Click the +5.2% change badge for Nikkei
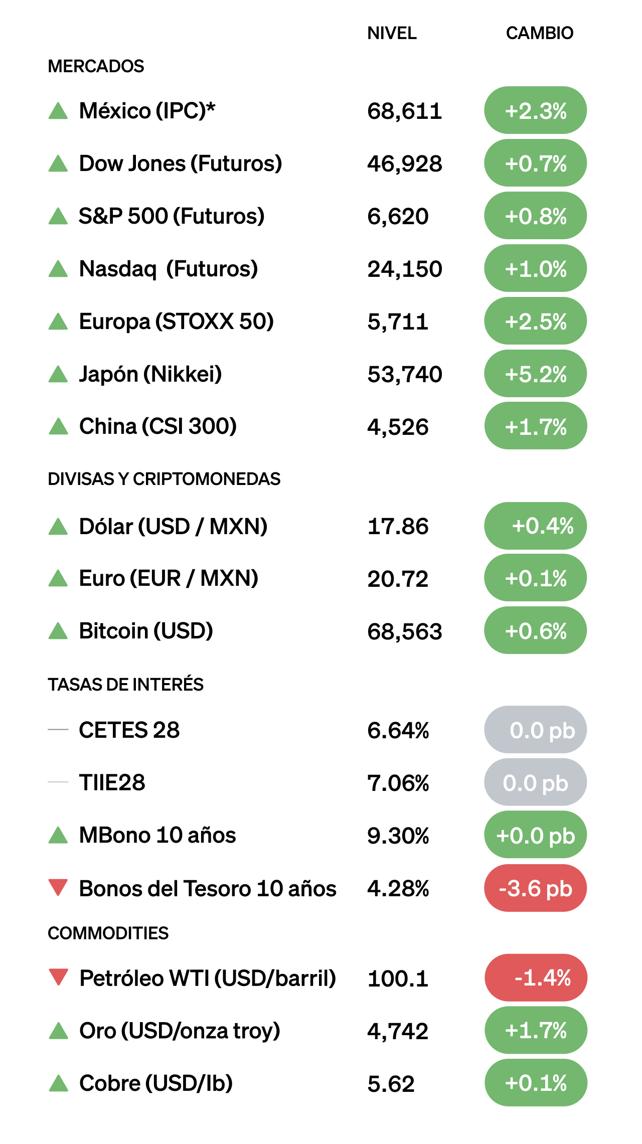 click(x=535, y=374)
